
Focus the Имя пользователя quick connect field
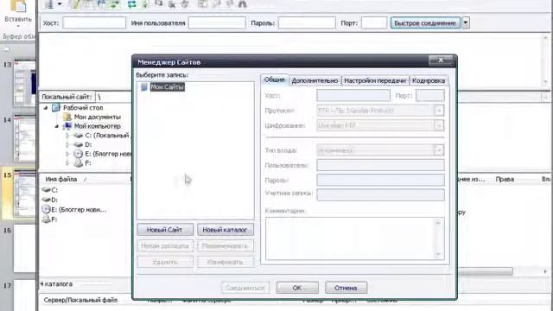click(x=217, y=23)
